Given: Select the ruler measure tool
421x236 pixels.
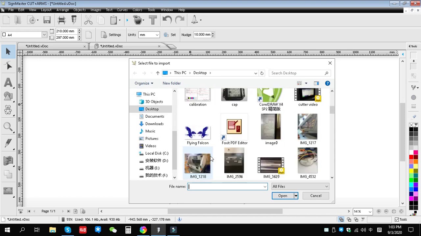Looking at the screenshot, I should tap(8, 191).
